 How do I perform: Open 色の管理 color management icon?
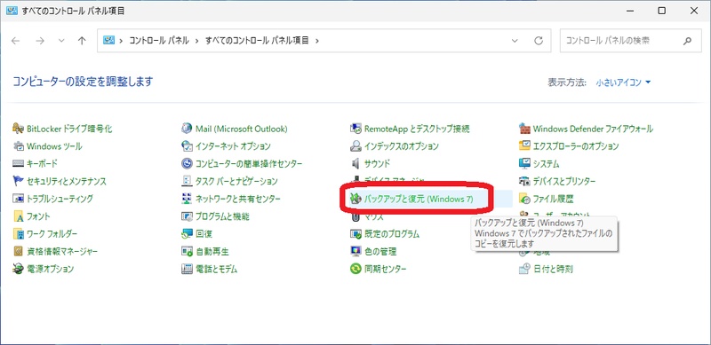[x=356, y=251]
